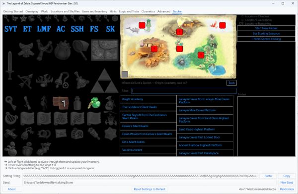Toggle LMF dungeon label
The height and width of the screenshot is (194, 298).
tap(44, 29)
